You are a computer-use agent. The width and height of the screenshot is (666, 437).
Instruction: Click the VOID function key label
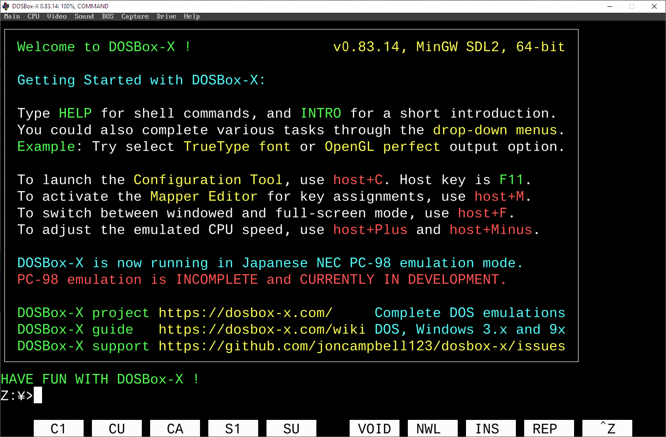[375, 429]
